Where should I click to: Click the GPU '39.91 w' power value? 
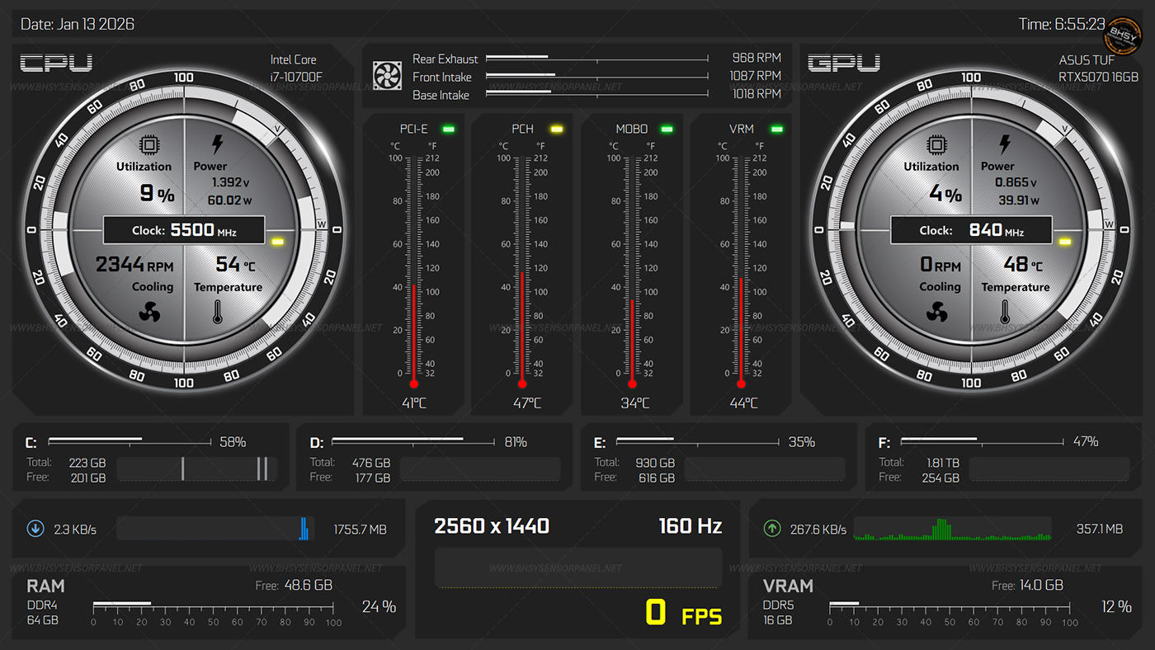click(x=1018, y=200)
